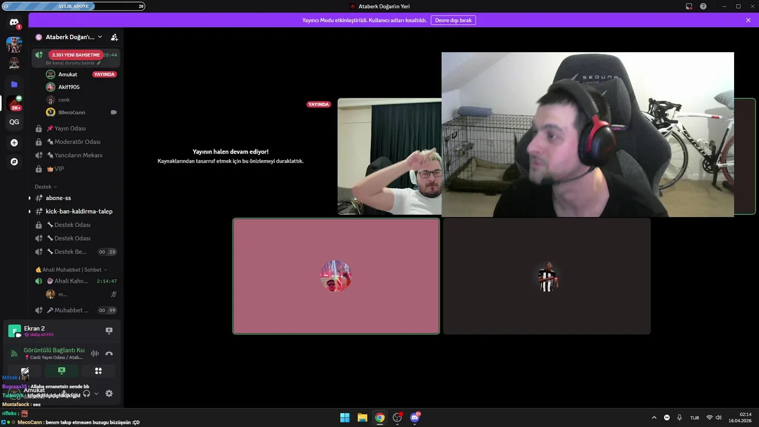Viewport: 759px width, 427px height.
Task: Select the QG server icon
Action: point(14,122)
